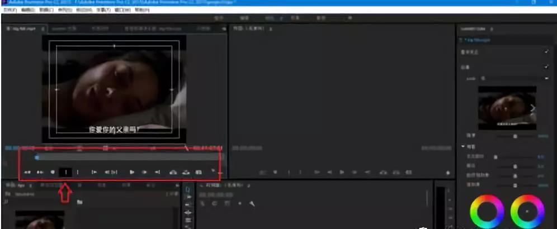Screen dimensions: 557x229
Task: Click Go to In in Source monitor
Action: [x=94, y=172]
